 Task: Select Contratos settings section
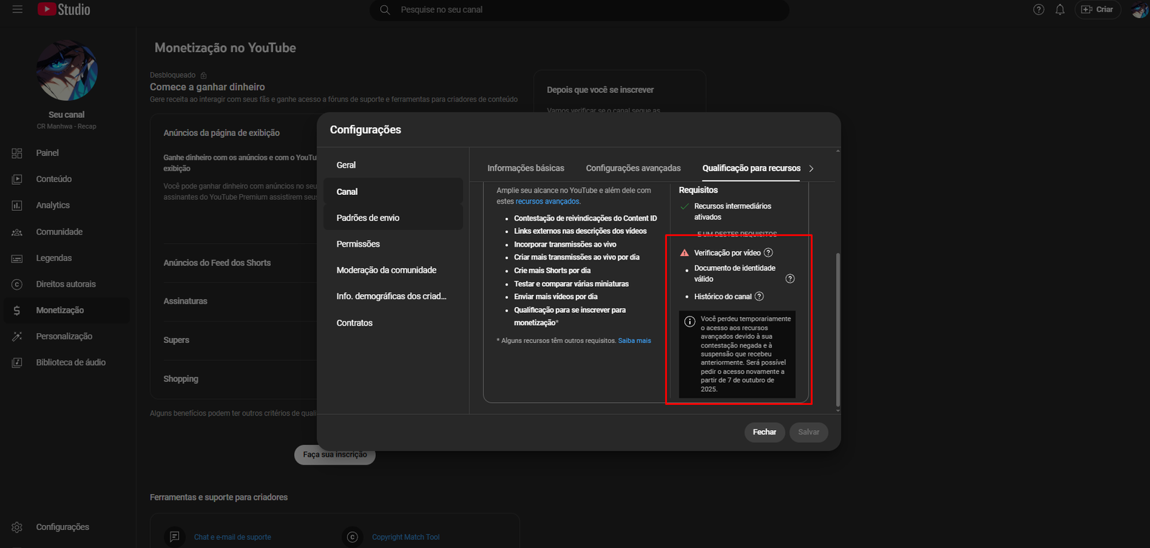click(x=393, y=323)
